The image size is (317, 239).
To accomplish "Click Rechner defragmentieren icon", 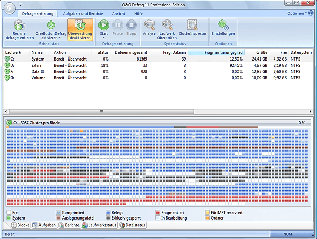I will [19, 25].
